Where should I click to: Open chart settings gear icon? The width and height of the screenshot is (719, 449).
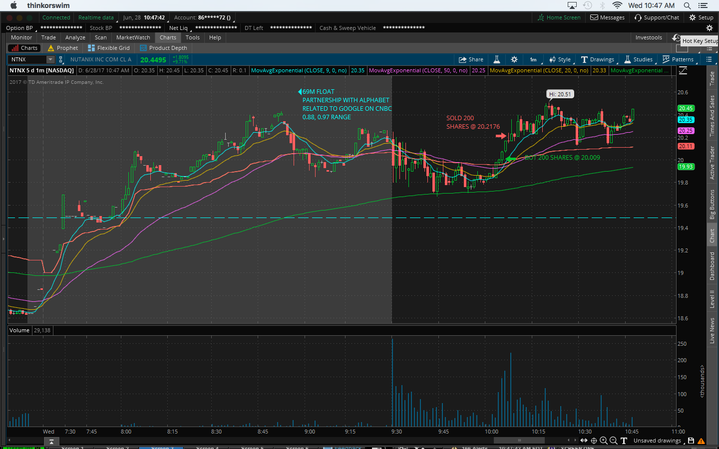point(514,59)
